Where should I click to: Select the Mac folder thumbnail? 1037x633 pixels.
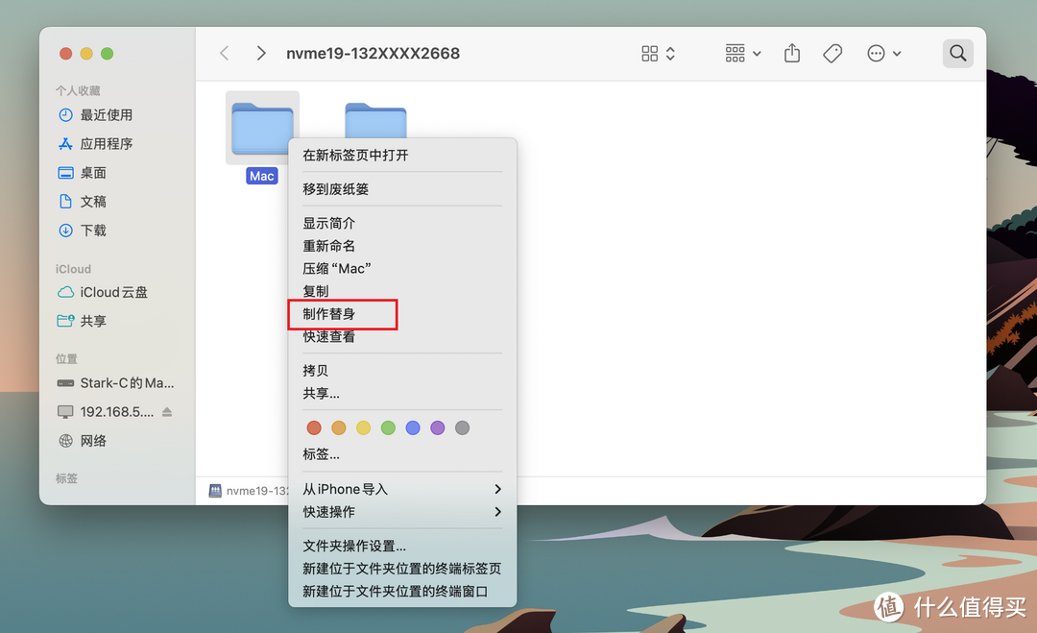tap(261, 128)
